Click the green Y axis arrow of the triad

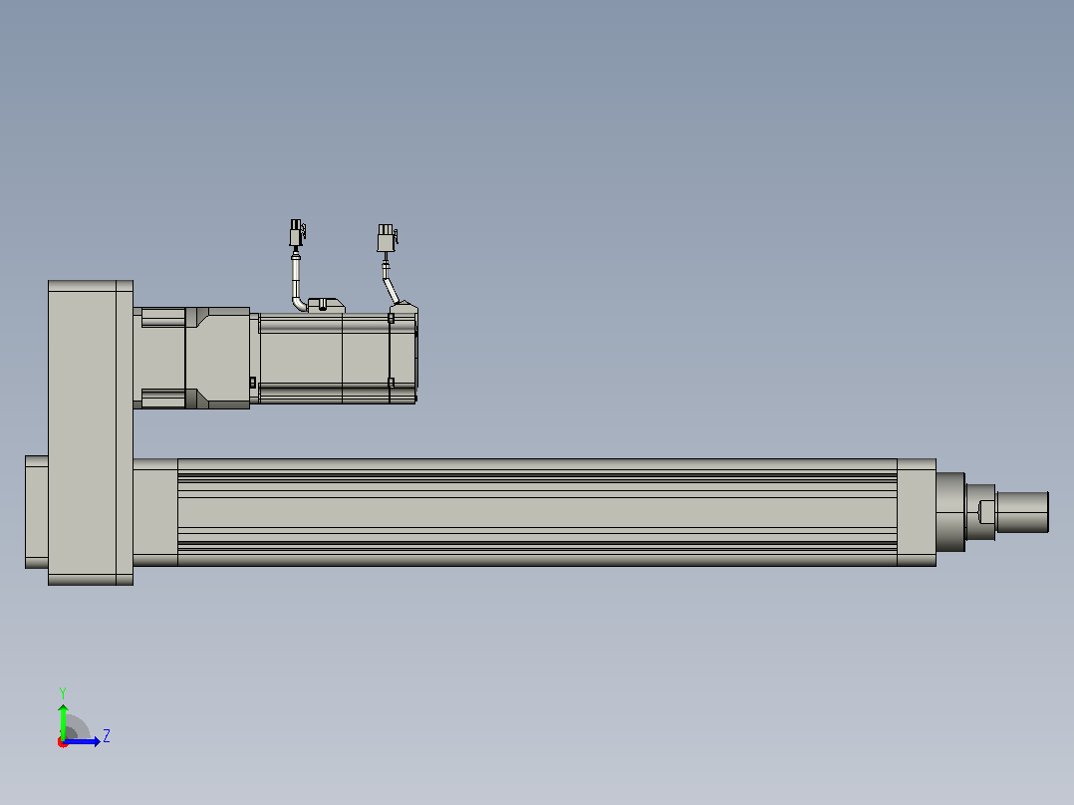[63, 721]
